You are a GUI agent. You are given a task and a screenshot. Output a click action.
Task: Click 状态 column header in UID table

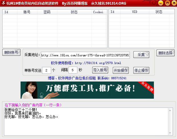pyautogui.click(x=159, y=12)
